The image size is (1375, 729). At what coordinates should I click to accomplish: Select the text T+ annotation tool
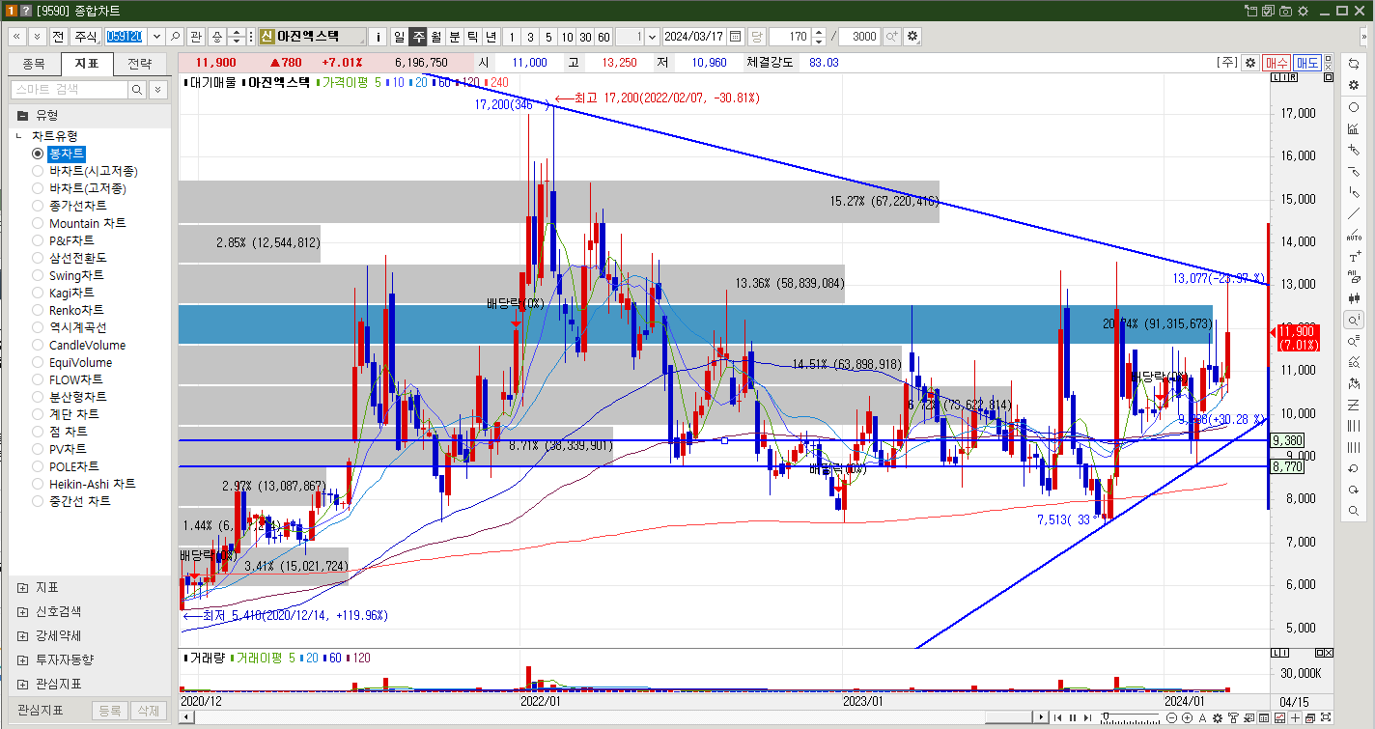point(1354,256)
